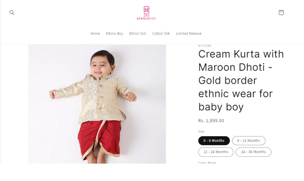304x181 pixels.
Task: Go to the Home menu item
Action: click(x=95, y=33)
